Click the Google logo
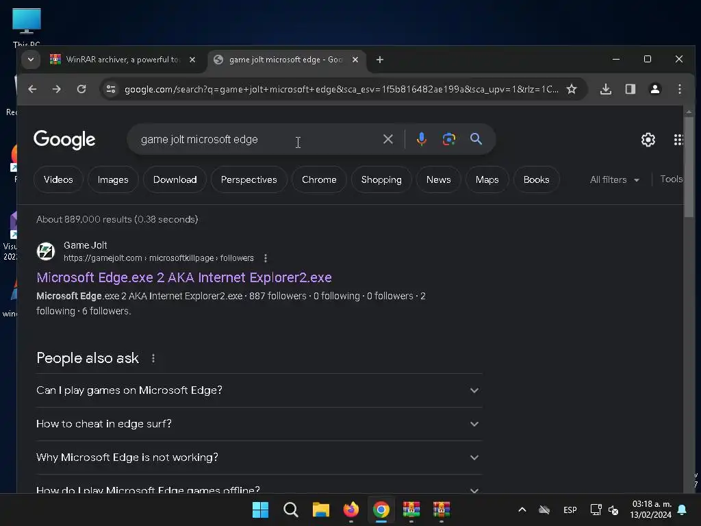The width and height of the screenshot is (701, 526). [x=64, y=140]
